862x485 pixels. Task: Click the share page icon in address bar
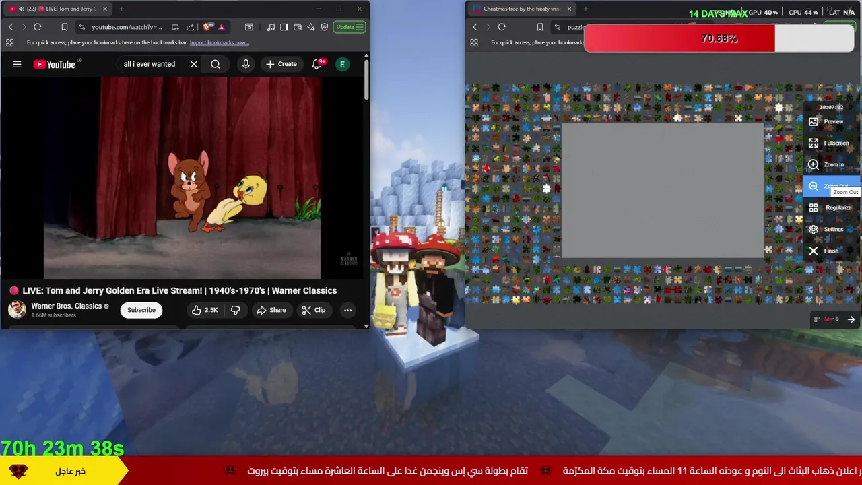click(190, 27)
